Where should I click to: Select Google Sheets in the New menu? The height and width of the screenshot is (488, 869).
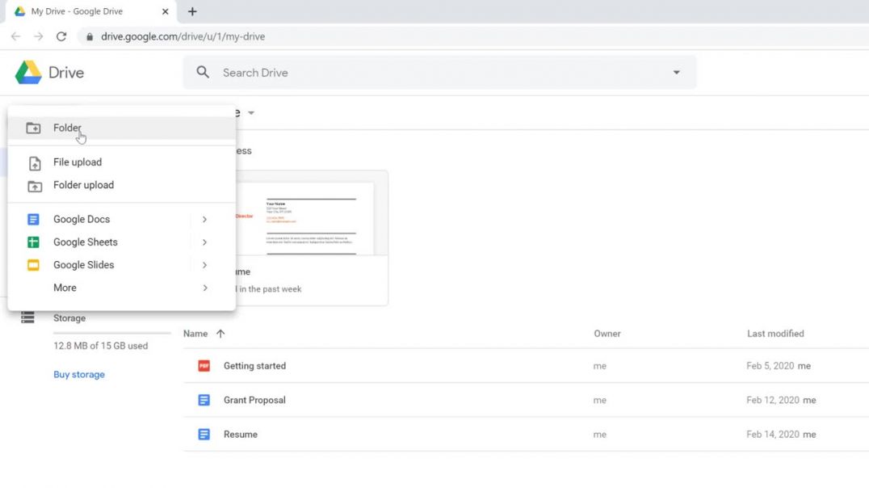pos(121,242)
